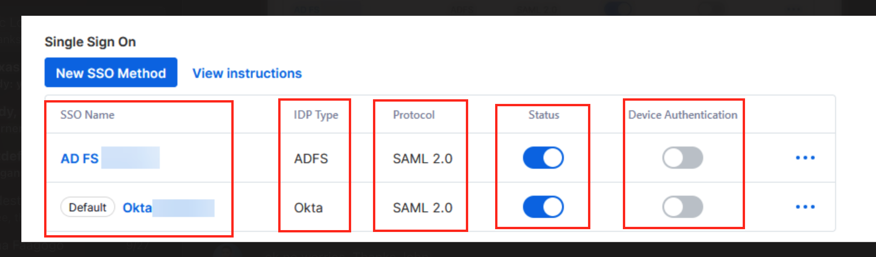Disable the Status toggle for Okta
876x257 pixels.
click(x=543, y=207)
